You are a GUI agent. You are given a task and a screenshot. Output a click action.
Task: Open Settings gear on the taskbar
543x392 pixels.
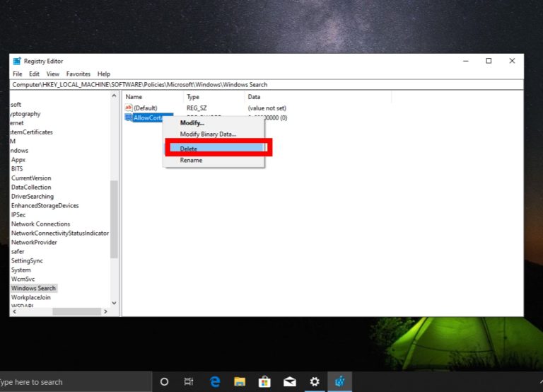click(x=315, y=381)
